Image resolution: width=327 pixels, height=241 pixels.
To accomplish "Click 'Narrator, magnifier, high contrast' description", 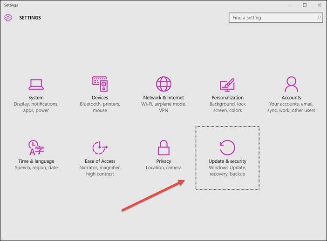I will click(x=100, y=171).
